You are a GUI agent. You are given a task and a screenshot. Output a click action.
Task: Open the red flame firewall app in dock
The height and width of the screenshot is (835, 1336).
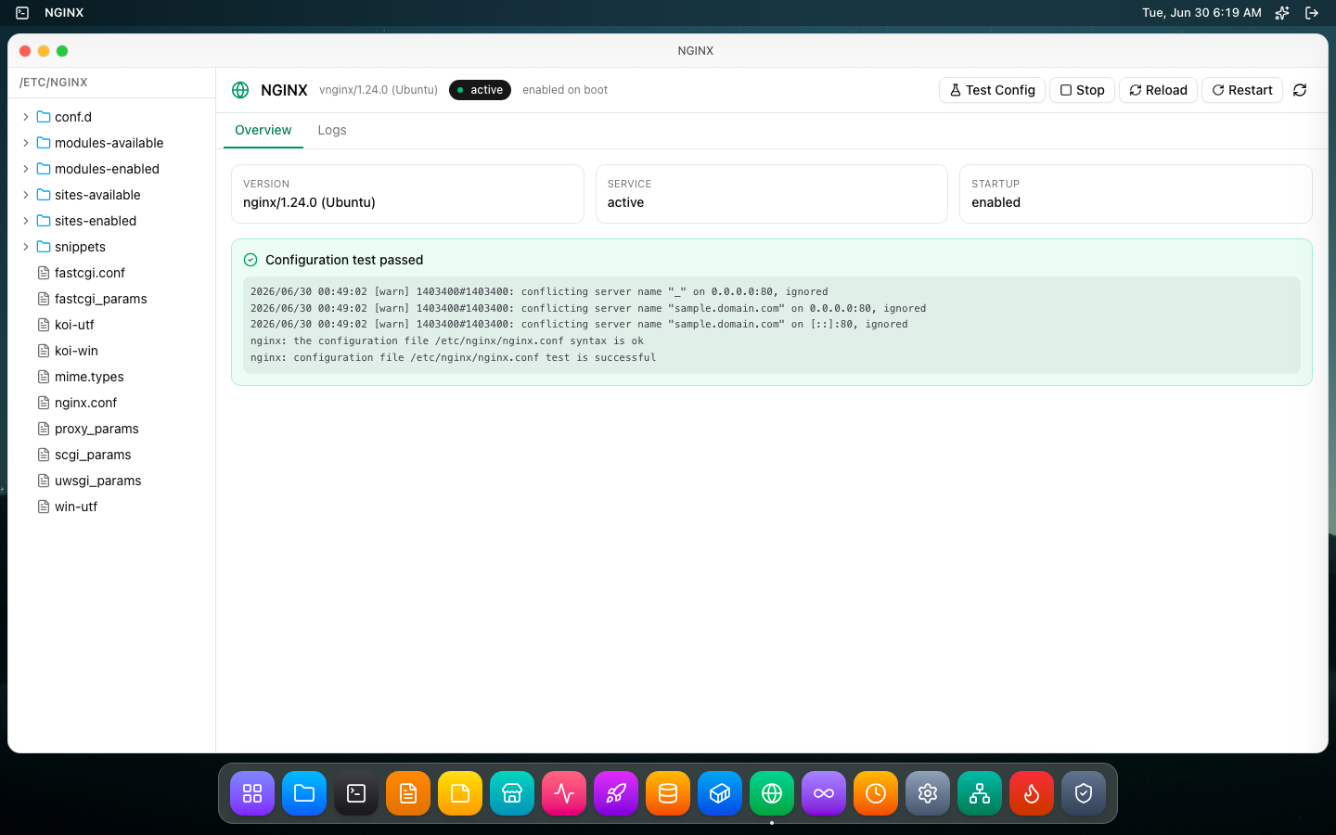pyautogui.click(x=1032, y=793)
